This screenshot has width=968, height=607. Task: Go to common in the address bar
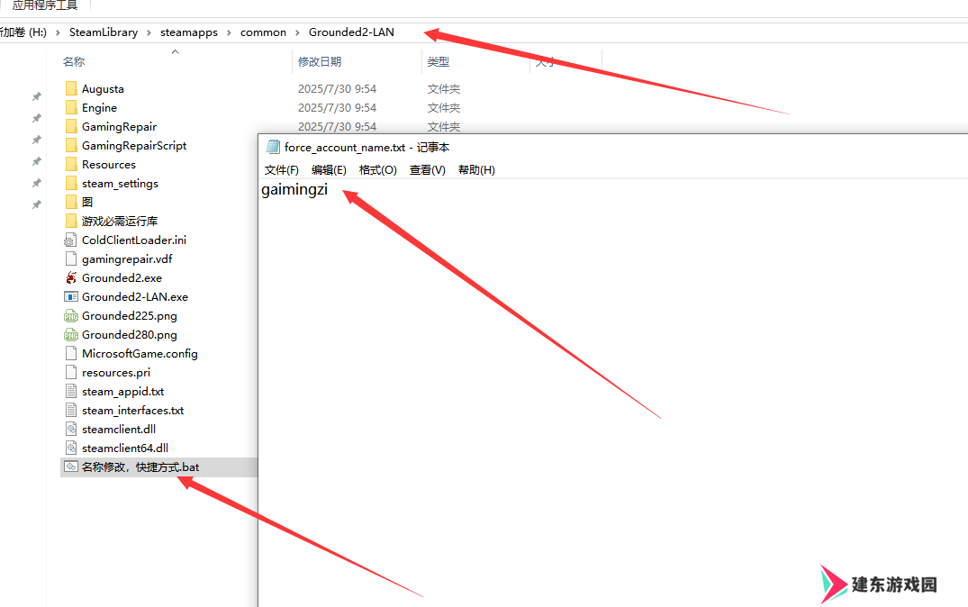click(263, 32)
